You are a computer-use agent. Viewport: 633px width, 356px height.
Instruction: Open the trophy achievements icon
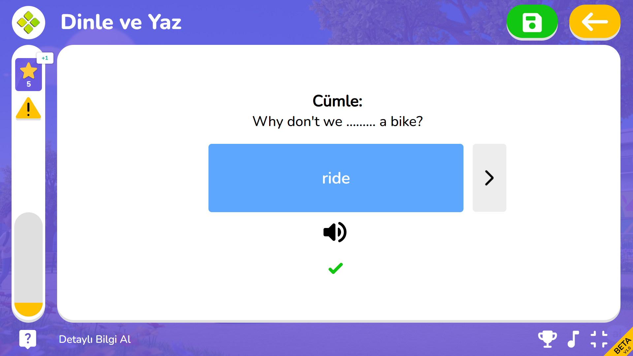pyautogui.click(x=547, y=339)
